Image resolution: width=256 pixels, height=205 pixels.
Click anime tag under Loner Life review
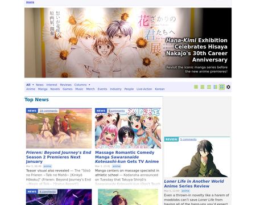click(x=185, y=191)
